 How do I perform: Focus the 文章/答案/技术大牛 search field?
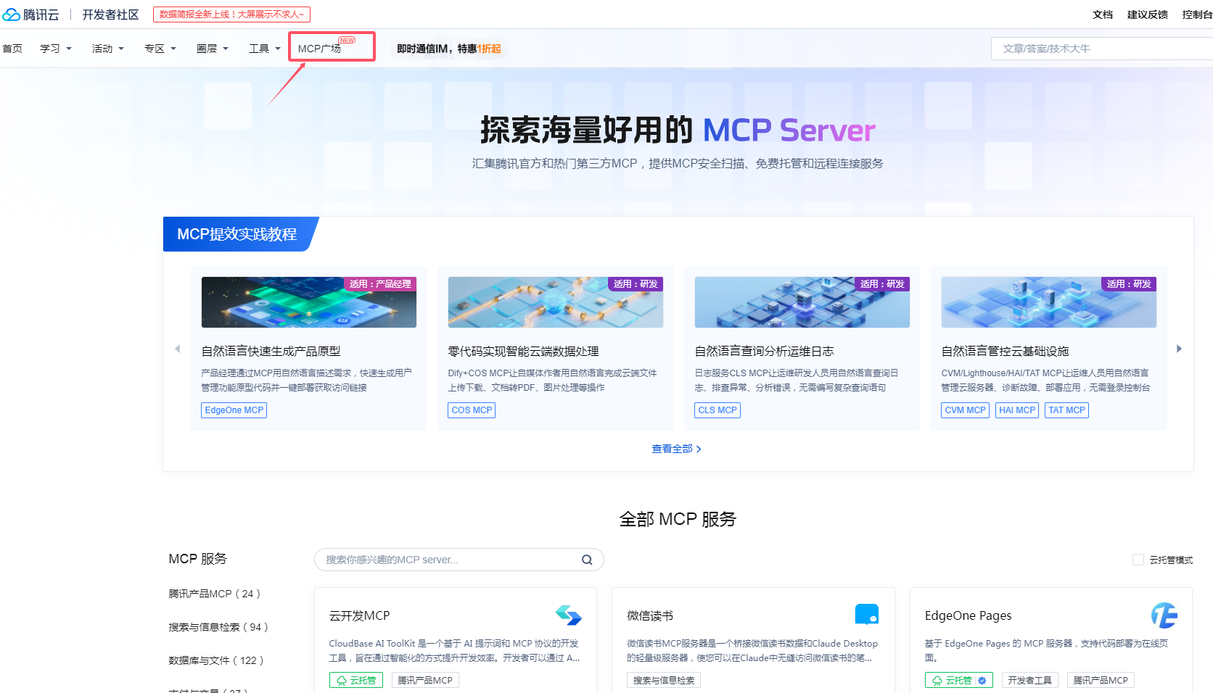coord(1102,49)
